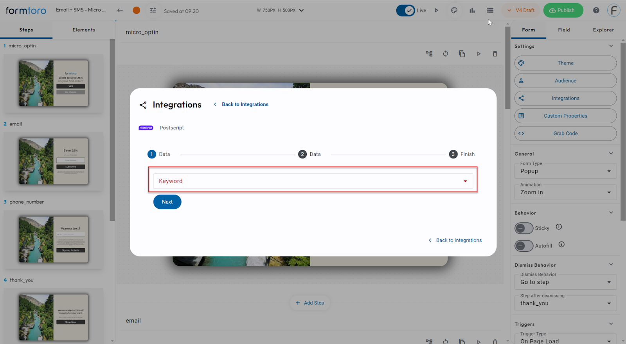
Task: Click the Publish button
Action: pos(563,11)
